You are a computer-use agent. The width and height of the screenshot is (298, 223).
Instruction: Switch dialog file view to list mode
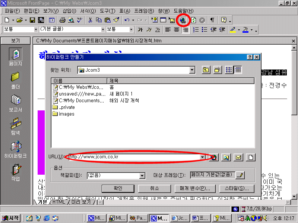click(x=229, y=70)
